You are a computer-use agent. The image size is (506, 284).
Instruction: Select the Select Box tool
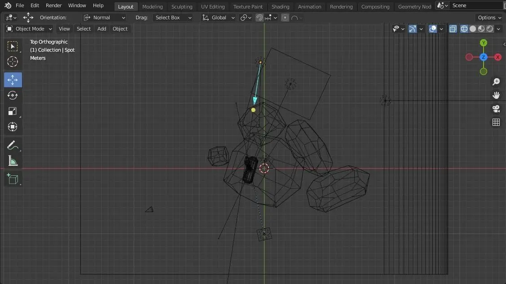pos(13,47)
